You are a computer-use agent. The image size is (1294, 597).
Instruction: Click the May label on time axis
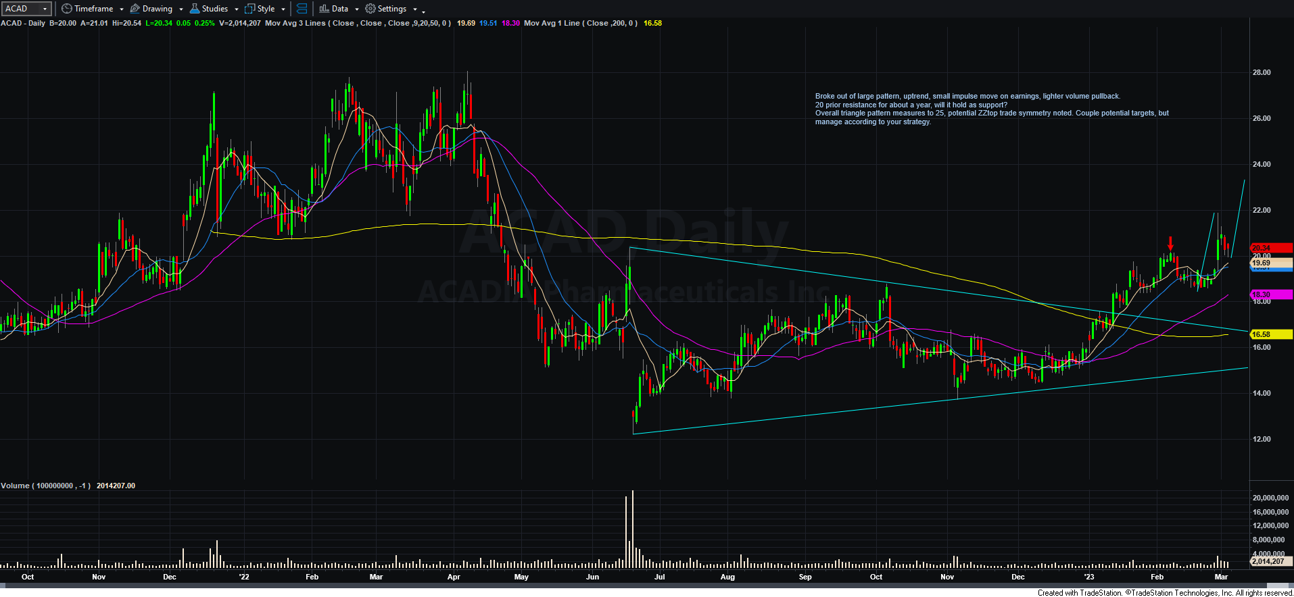coord(521,577)
